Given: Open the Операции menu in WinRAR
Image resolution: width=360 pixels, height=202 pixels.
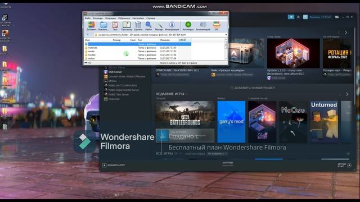Looking at the screenshot, I should [x=111, y=18].
